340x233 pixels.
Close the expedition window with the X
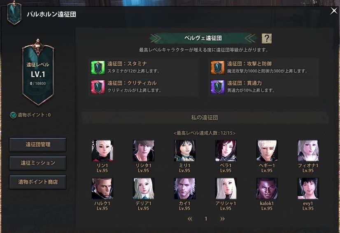coord(334,11)
